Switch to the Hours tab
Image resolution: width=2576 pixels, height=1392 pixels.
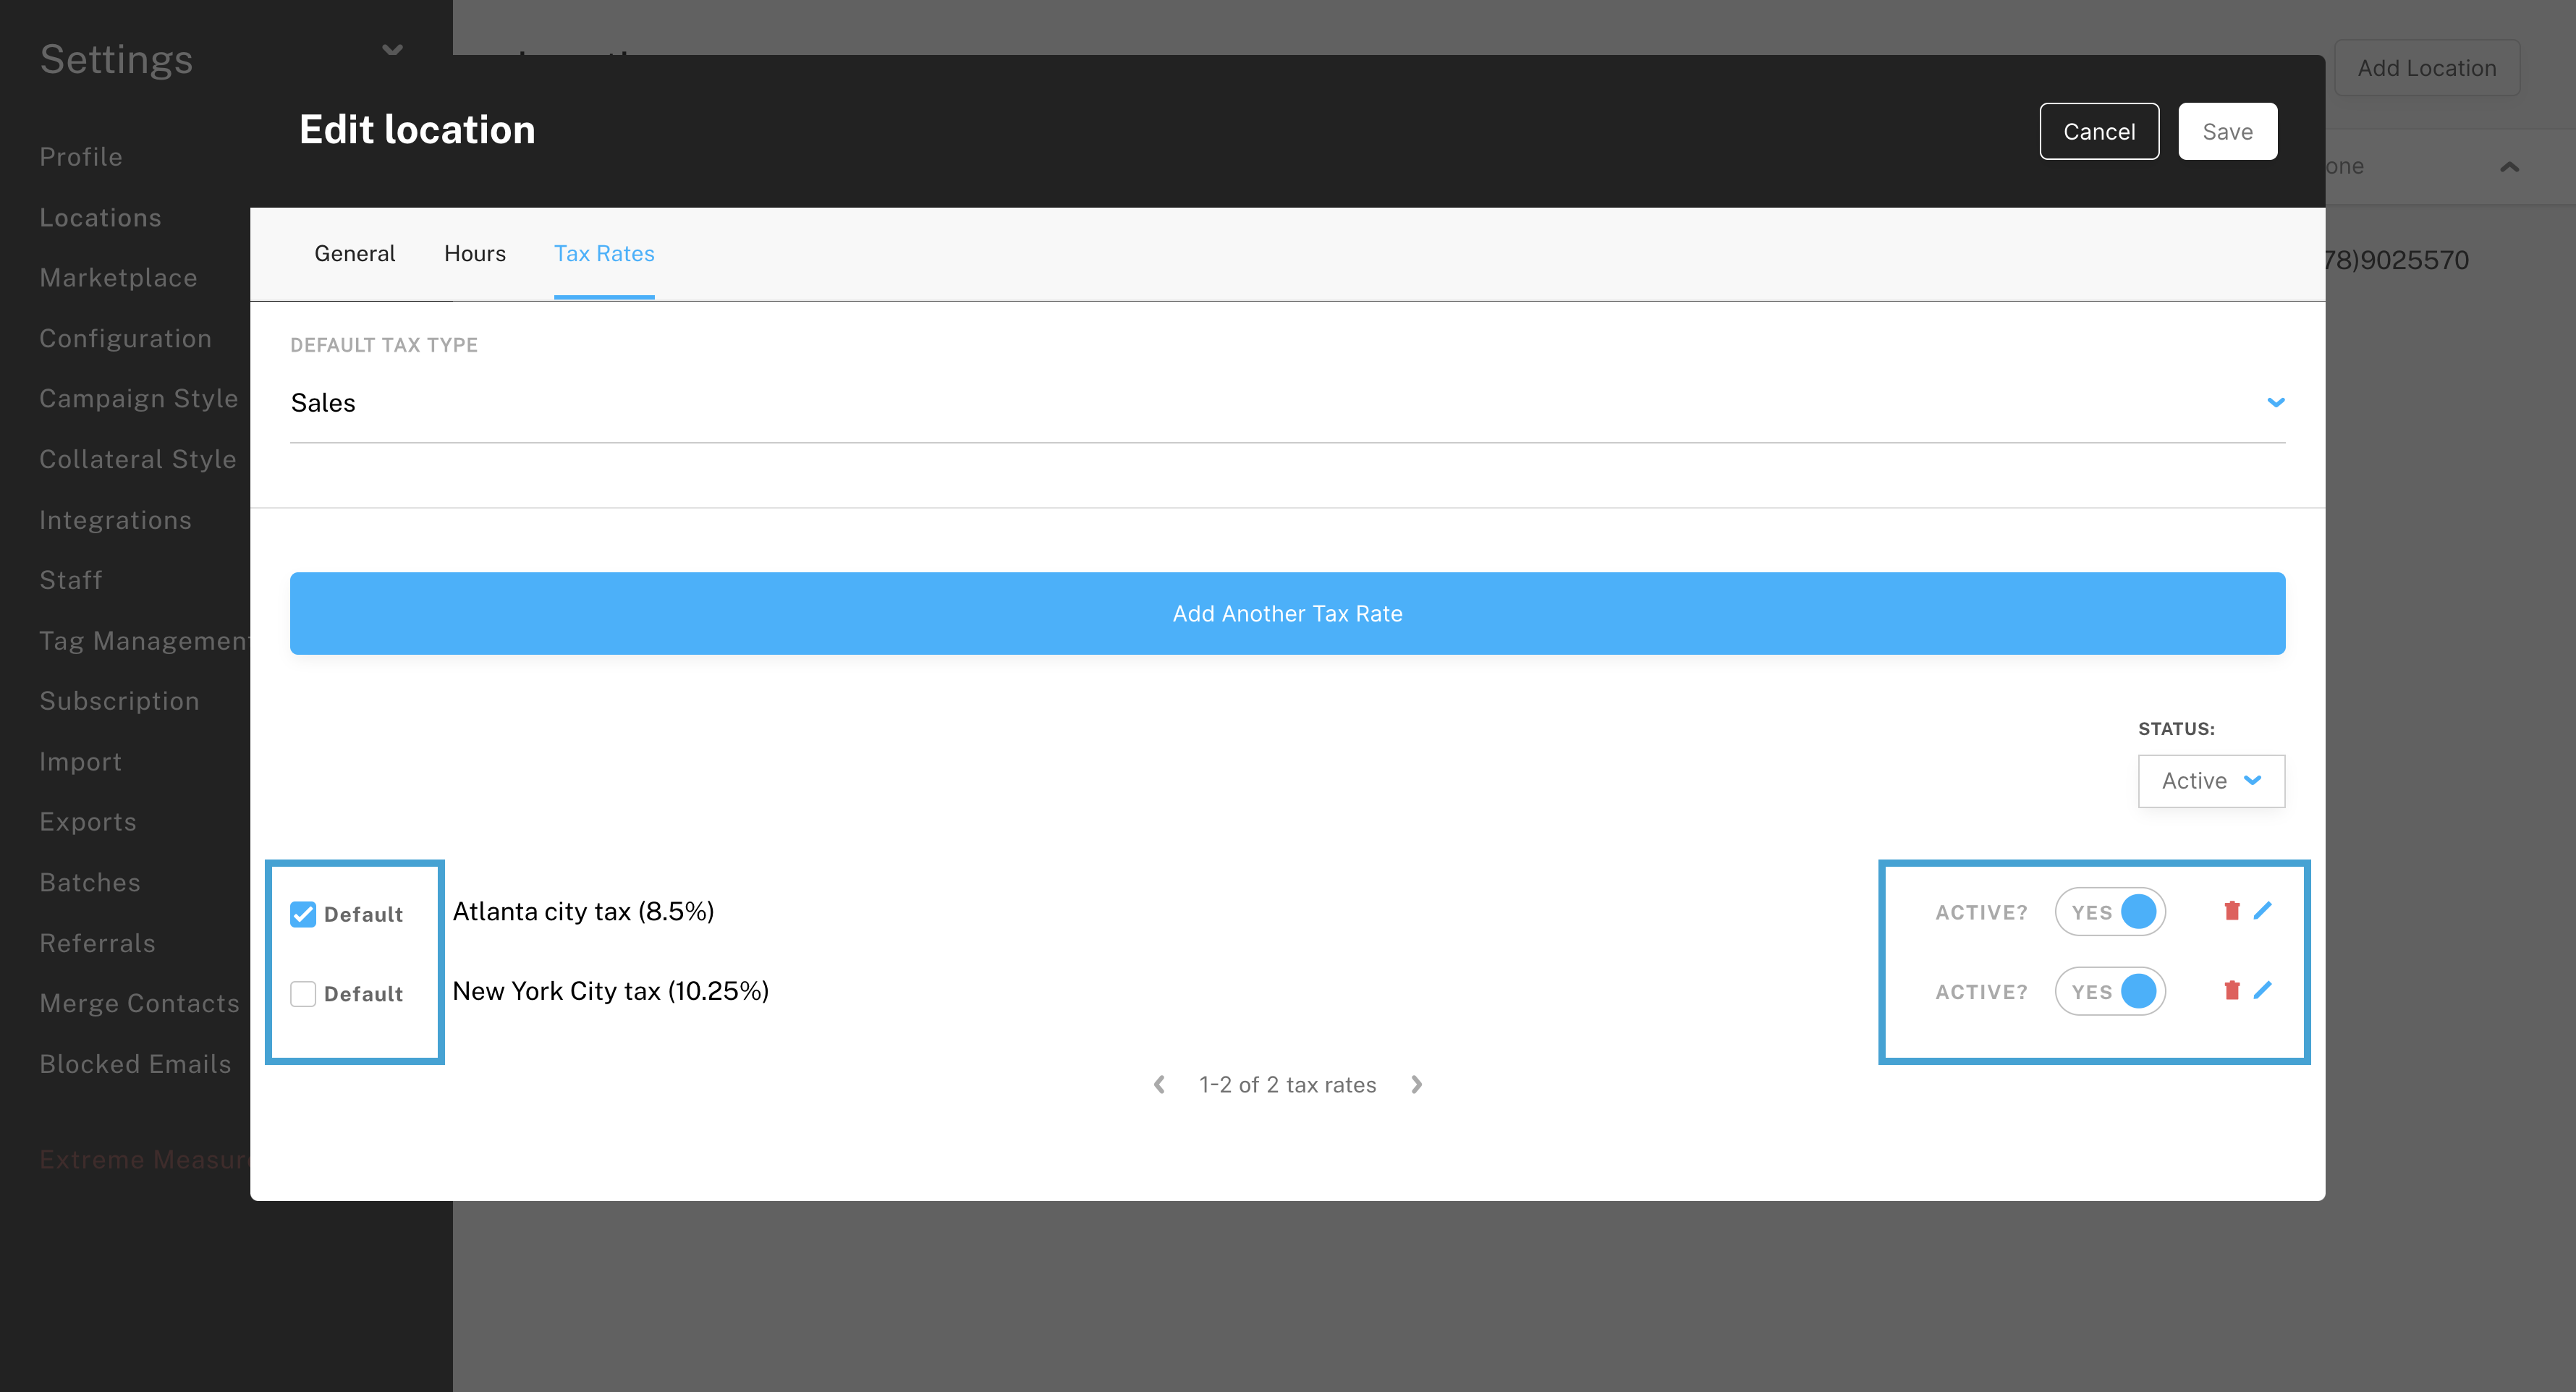coord(474,253)
